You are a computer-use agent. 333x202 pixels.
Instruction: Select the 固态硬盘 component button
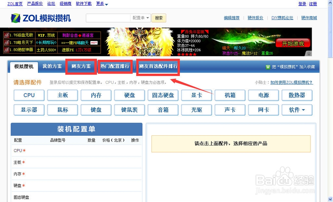tap(163, 95)
